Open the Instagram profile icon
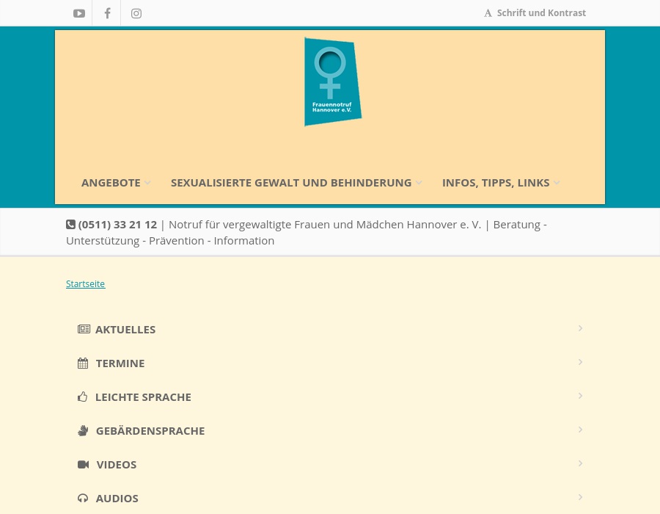660x514 pixels. point(136,13)
